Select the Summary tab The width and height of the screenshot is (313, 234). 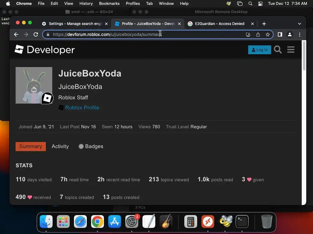click(31, 147)
